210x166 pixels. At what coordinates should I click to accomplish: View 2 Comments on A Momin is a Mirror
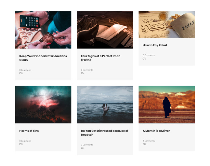tap(149, 141)
